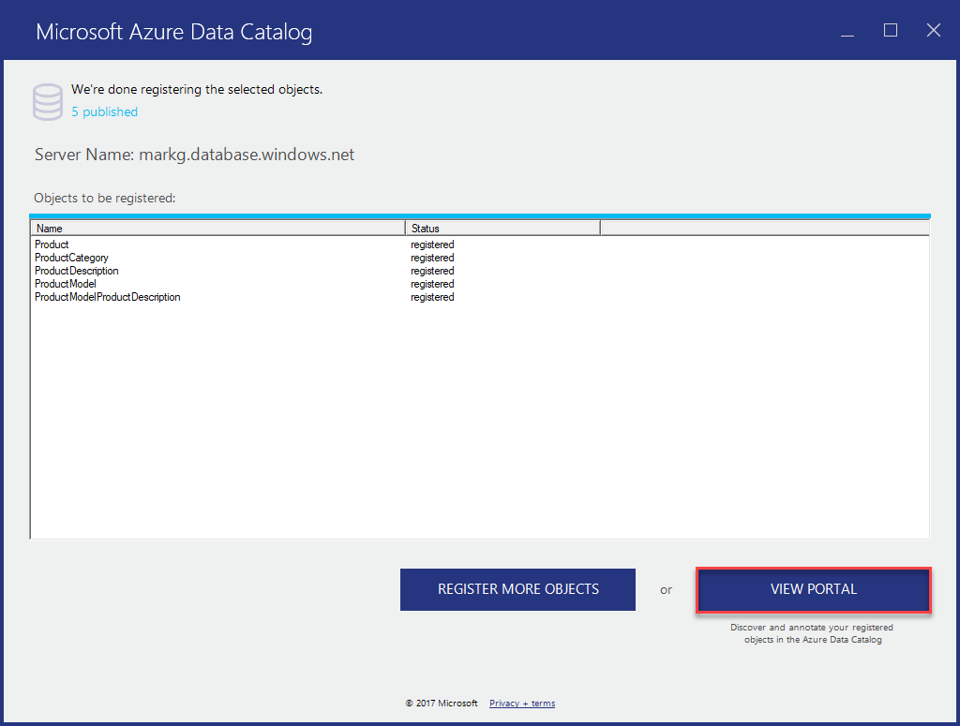Image resolution: width=960 pixels, height=726 pixels.
Task: Minimize the Azure Data Catalog window
Action: (847, 30)
